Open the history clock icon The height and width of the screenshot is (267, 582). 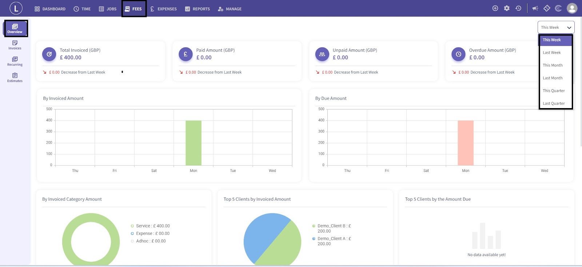click(518, 8)
